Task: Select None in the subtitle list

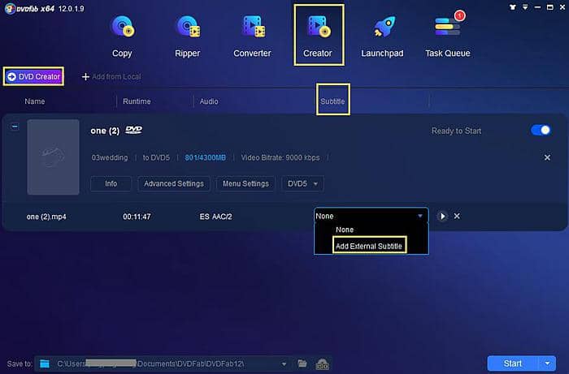Action: pos(345,230)
